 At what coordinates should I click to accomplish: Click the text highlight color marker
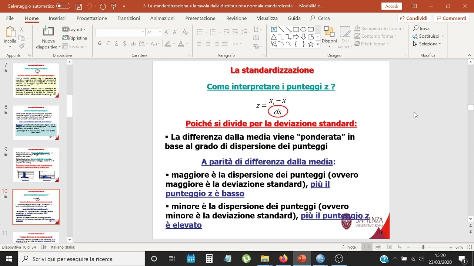168,44
